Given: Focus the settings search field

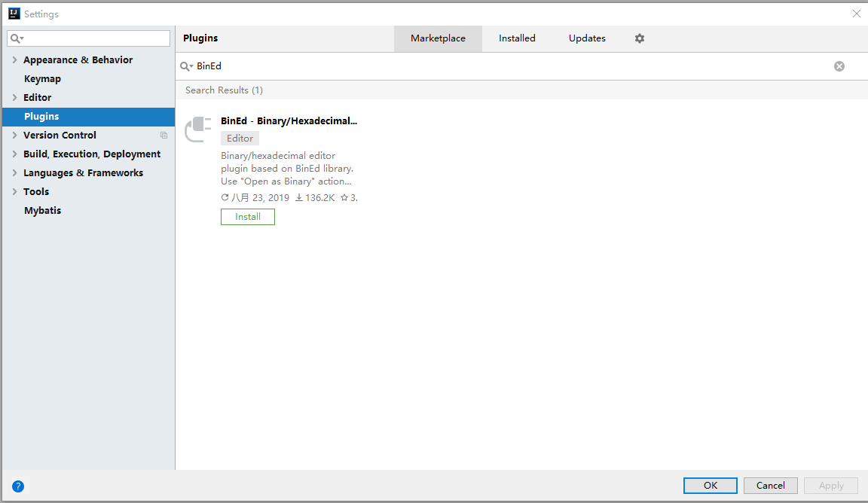Looking at the screenshot, I should (x=89, y=38).
